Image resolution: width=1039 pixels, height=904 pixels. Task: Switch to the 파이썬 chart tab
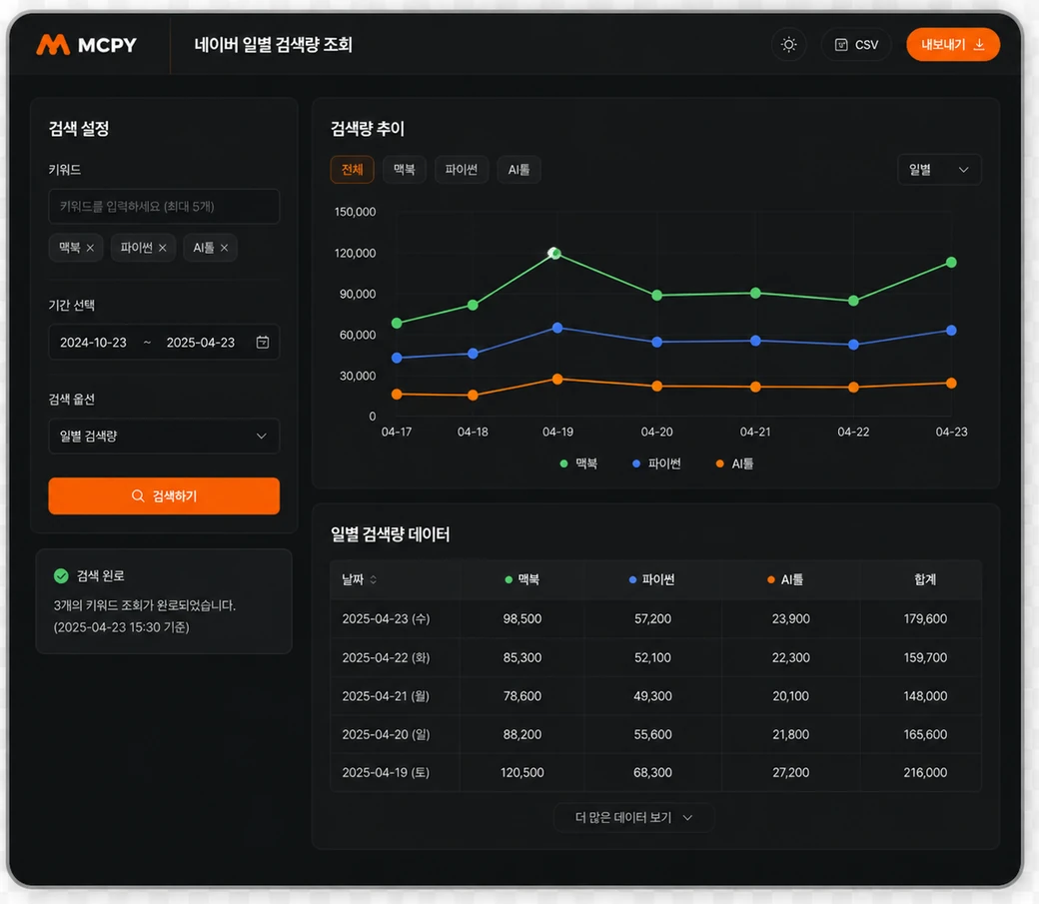point(462,170)
